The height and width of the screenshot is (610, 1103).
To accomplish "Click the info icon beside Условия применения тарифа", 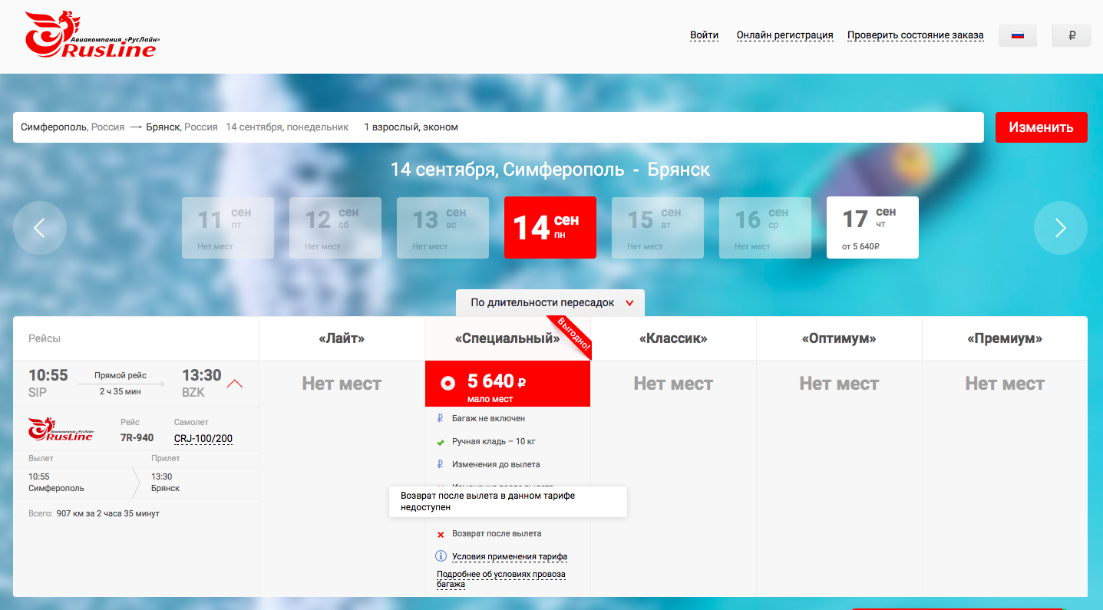I will [441, 556].
